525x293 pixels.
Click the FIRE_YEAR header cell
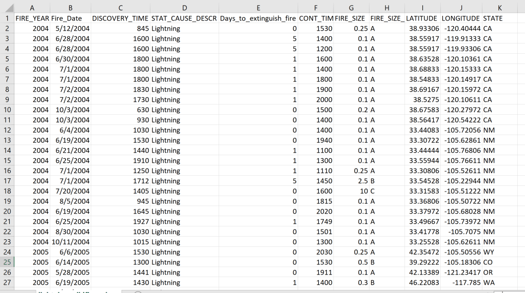point(32,18)
